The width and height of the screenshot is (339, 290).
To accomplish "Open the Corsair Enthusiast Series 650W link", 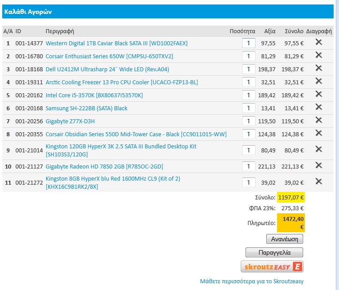I will (x=110, y=56).
